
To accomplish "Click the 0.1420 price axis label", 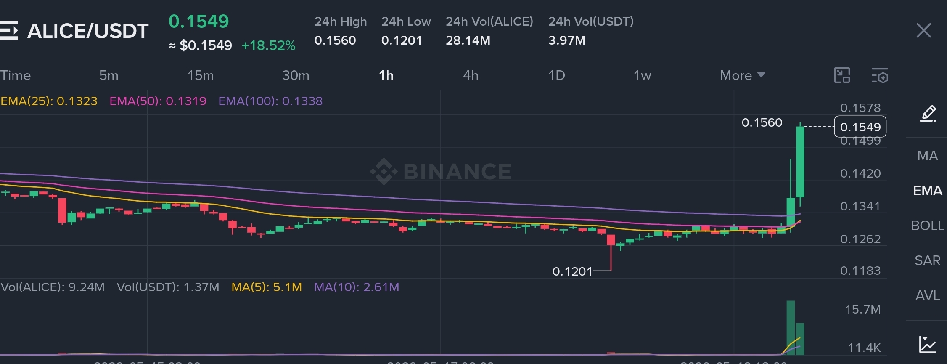I will (x=860, y=173).
